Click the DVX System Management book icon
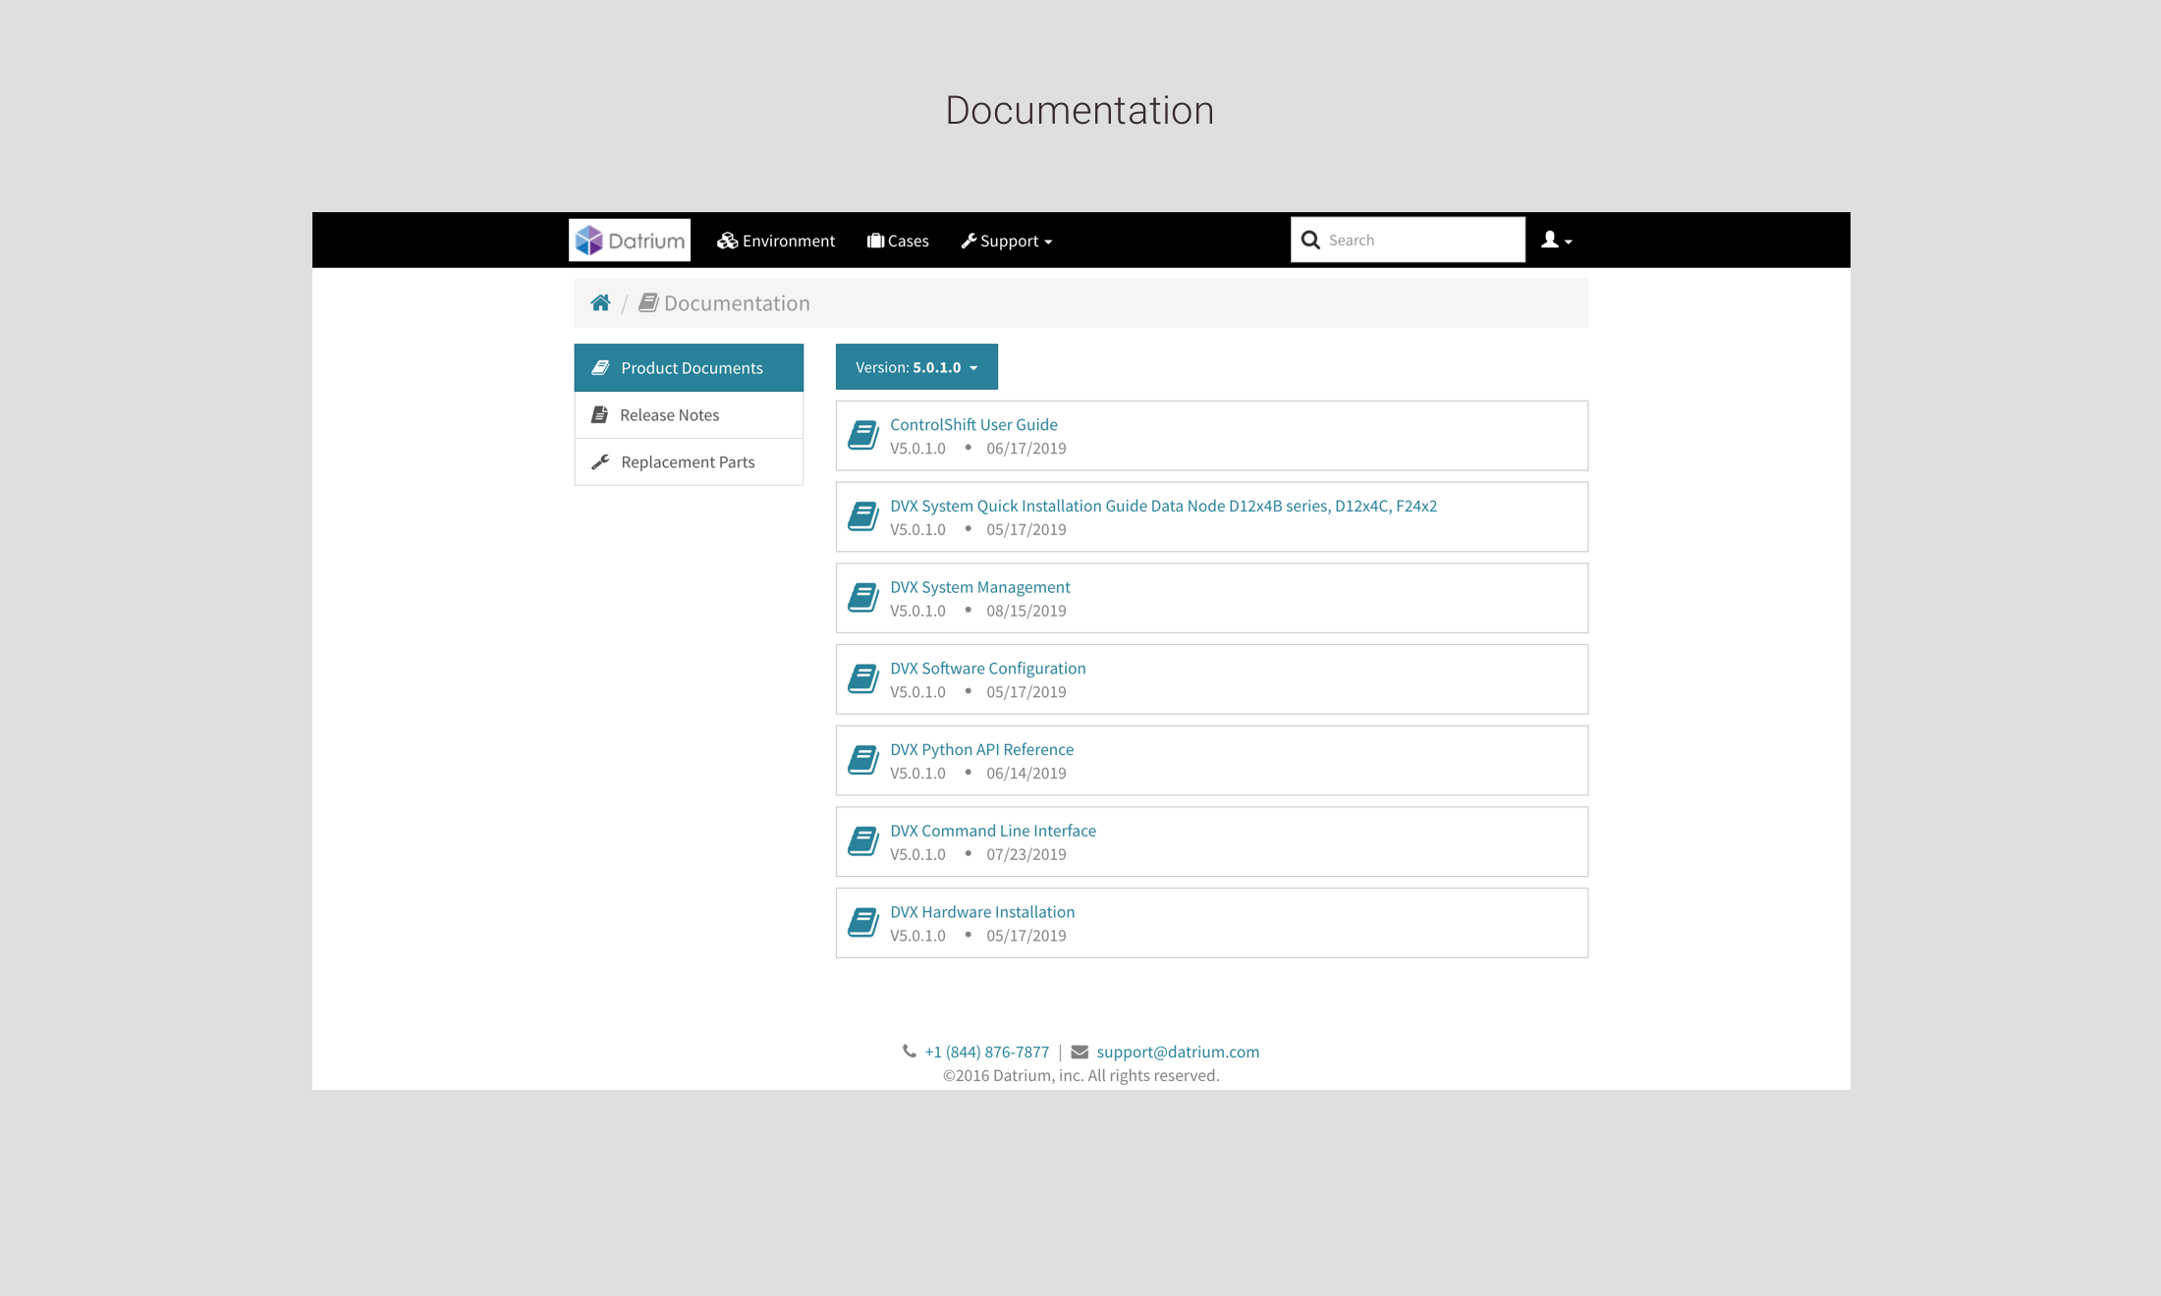 click(x=863, y=599)
